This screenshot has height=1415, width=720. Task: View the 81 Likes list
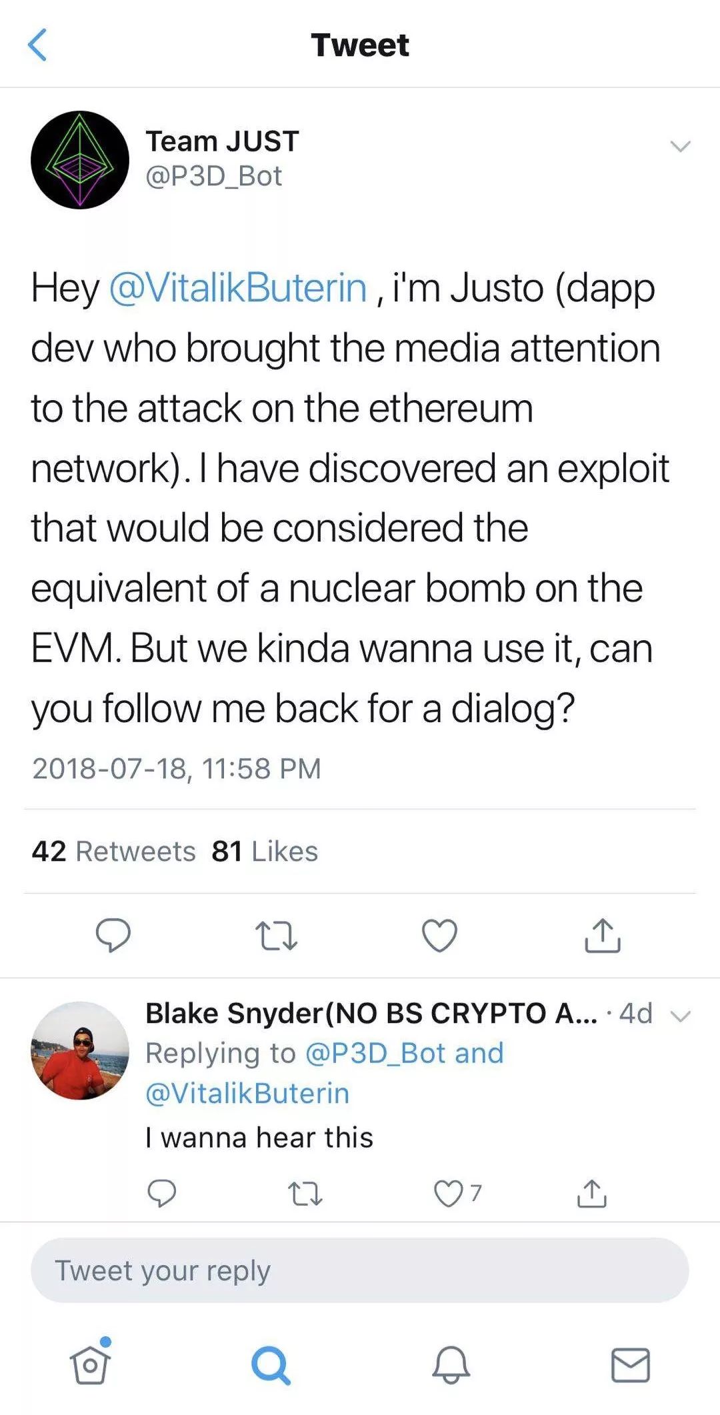tap(265, 852)
